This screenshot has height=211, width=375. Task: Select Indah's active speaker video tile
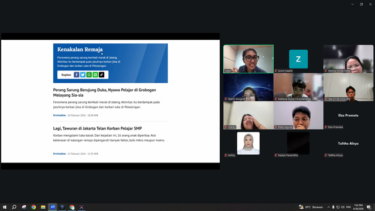tap(248, 59)
